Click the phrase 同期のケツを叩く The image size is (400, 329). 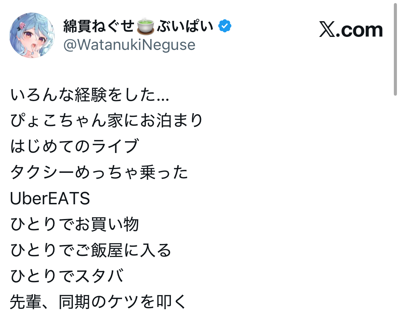123,302
